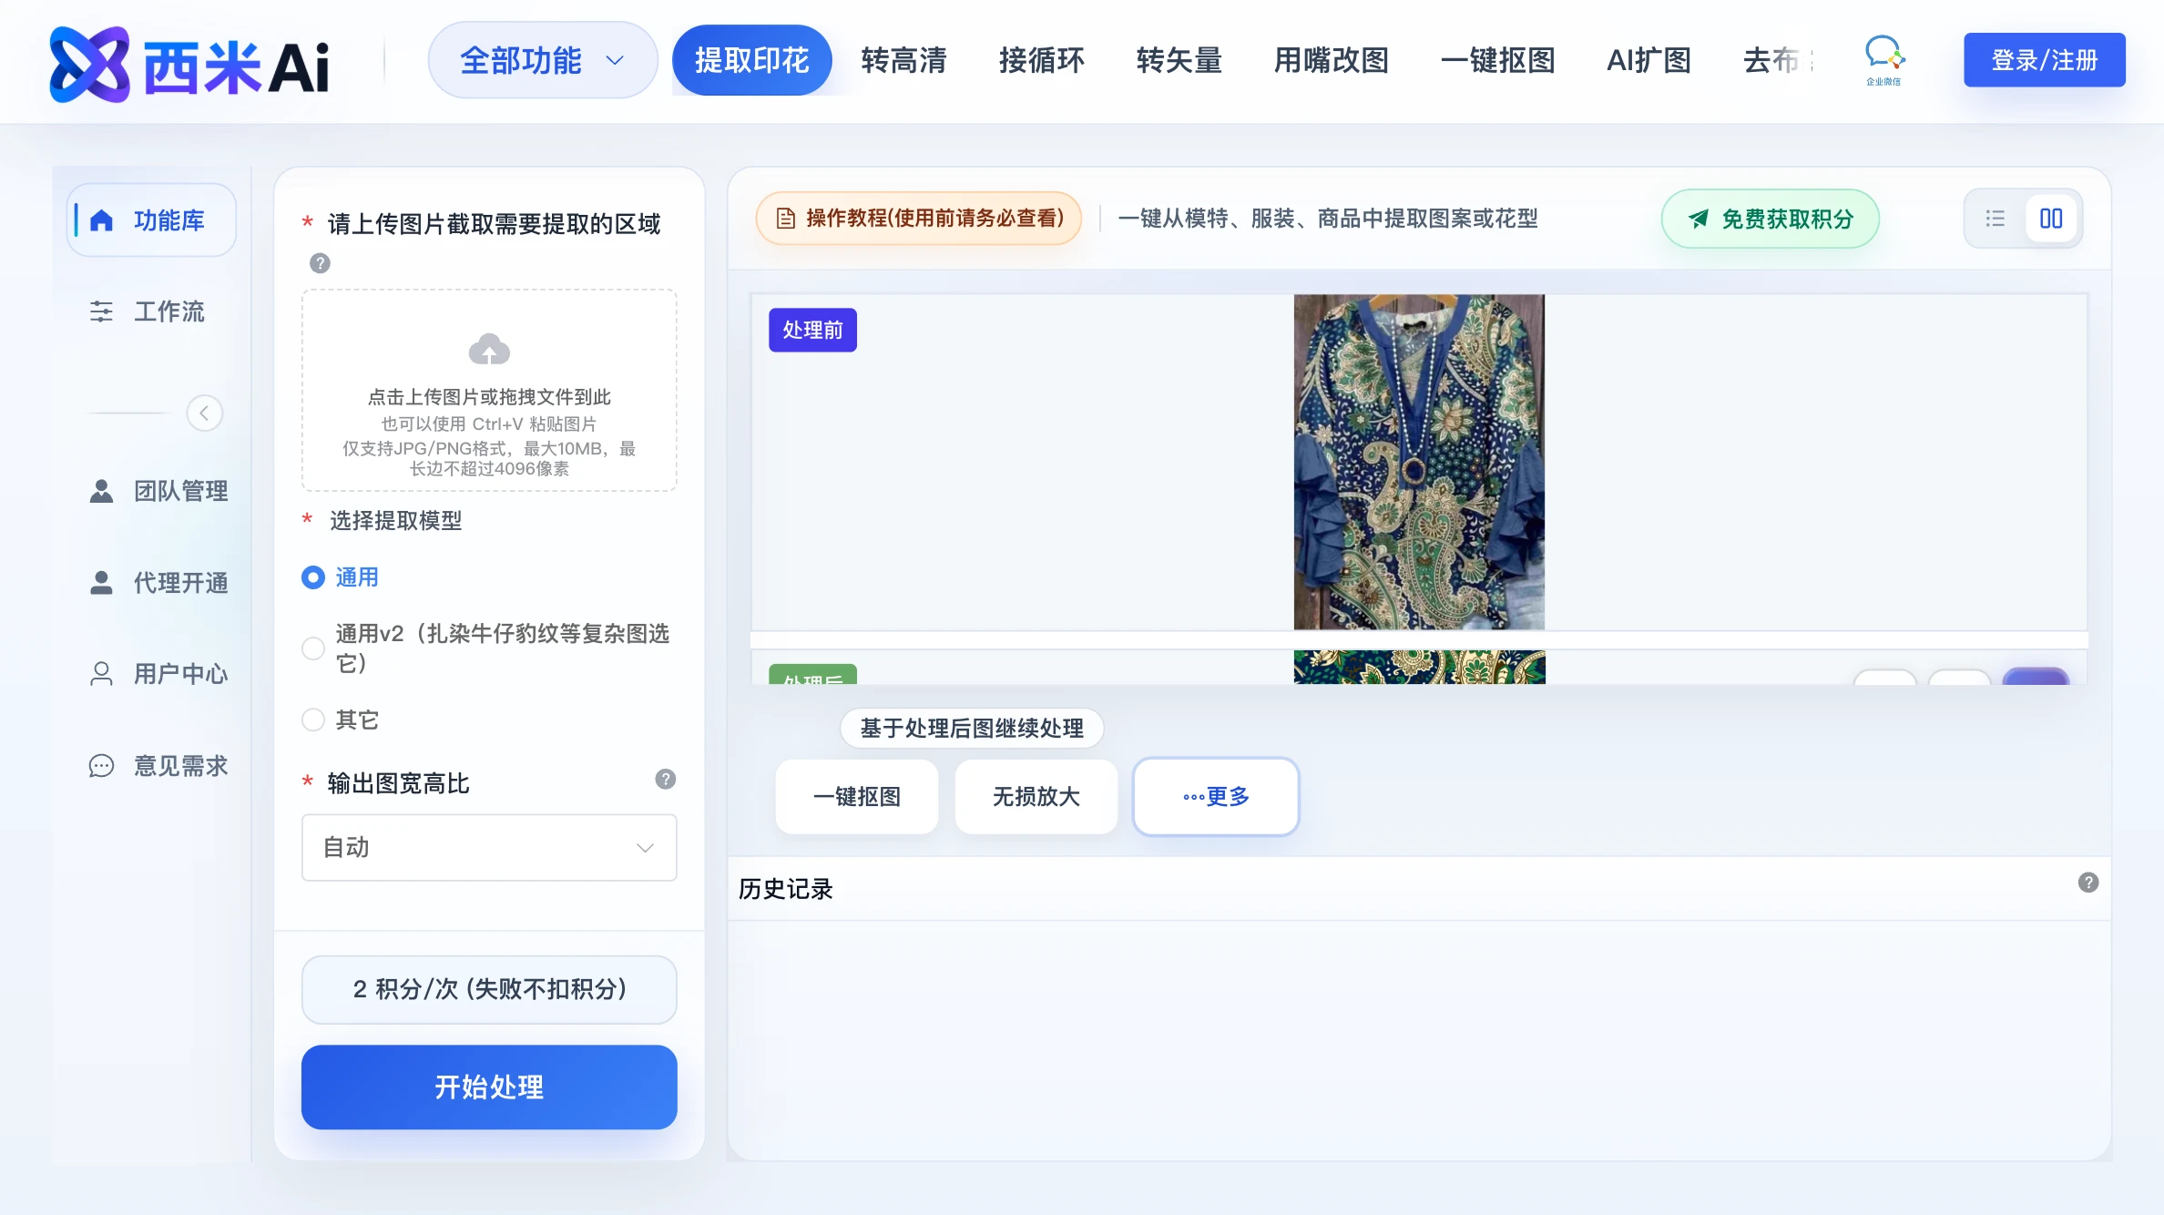Click the 用户中心 outline user icon

pyautogui.click(x=101, y=674)
